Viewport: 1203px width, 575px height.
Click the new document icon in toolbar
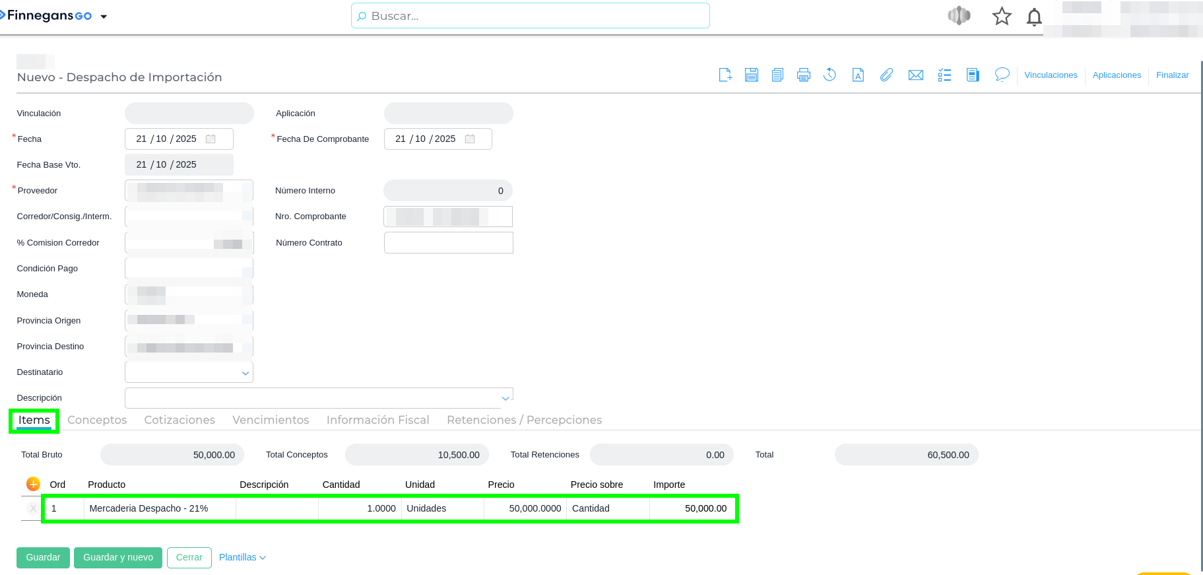(725, 75)
